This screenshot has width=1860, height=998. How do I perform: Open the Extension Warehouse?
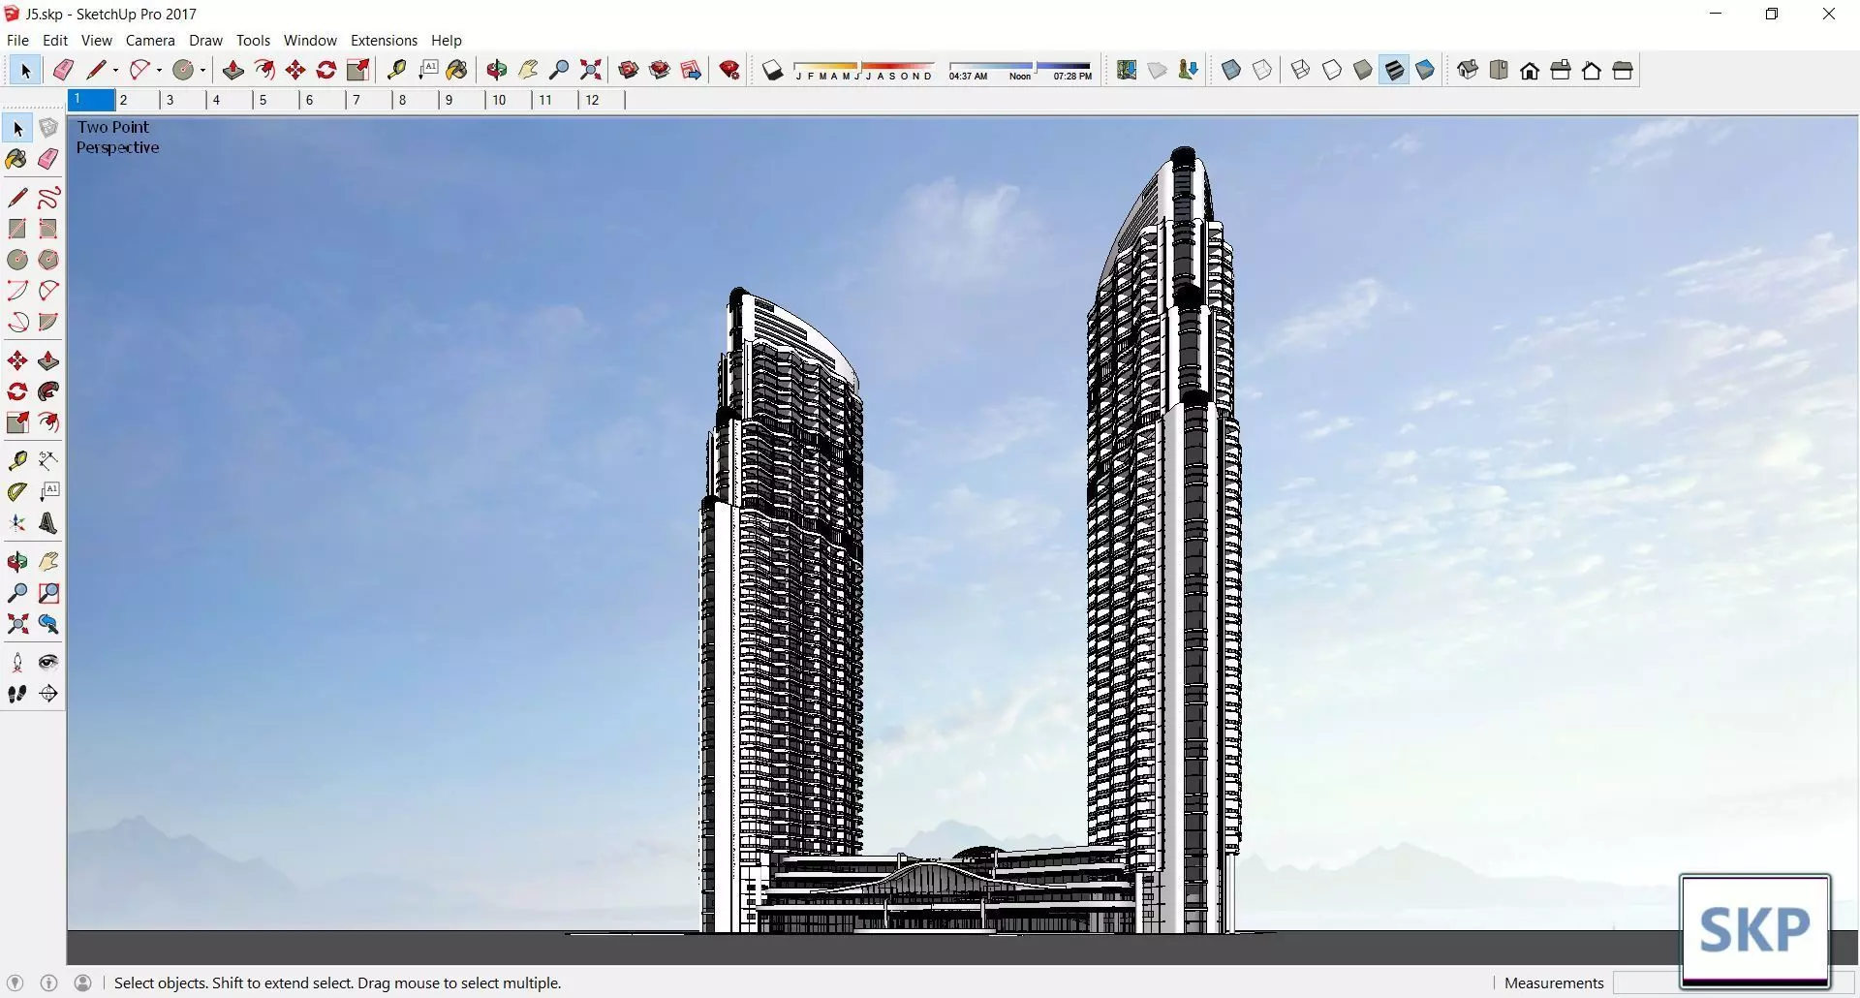[660, 70]
